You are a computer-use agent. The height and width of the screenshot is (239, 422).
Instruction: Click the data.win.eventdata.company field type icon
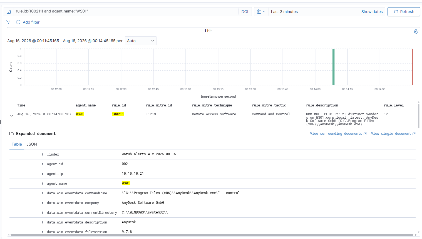point(43,203)
